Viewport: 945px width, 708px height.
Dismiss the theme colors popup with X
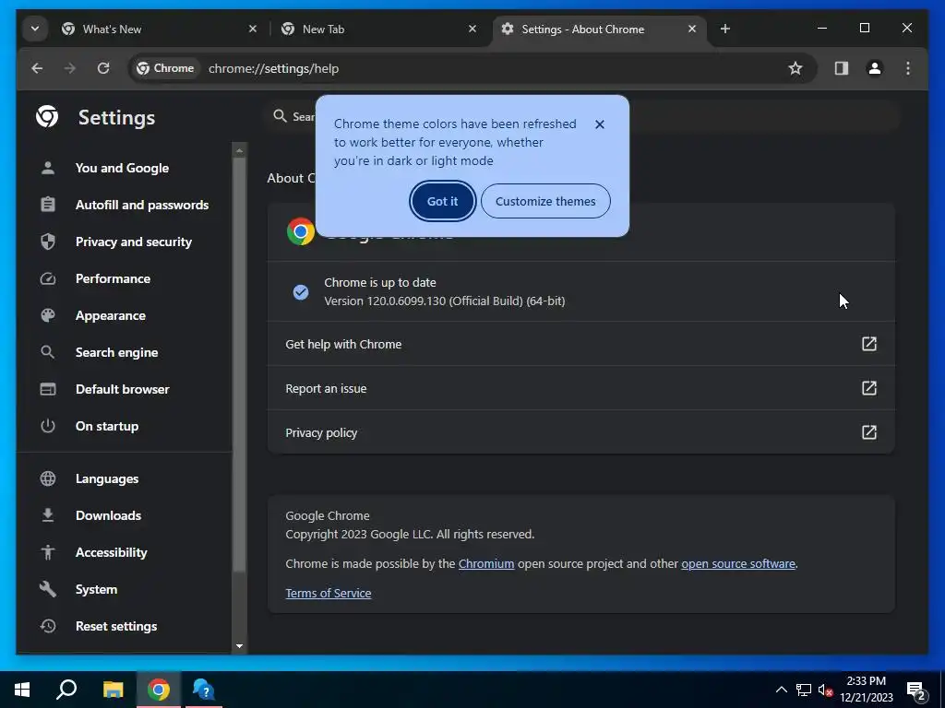point(600,124)
